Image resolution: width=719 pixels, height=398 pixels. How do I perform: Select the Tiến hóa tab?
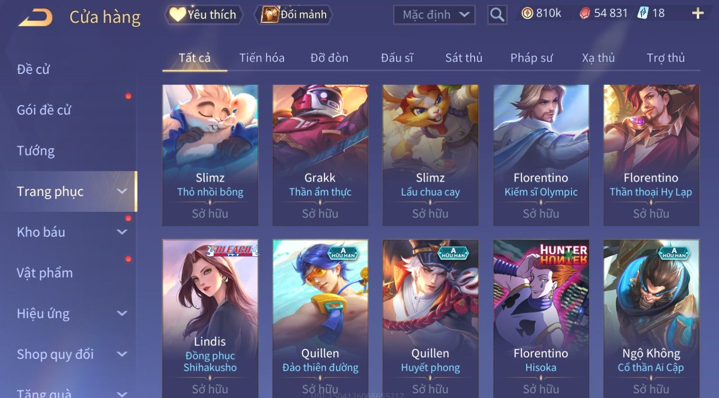(x=262, y=58)
